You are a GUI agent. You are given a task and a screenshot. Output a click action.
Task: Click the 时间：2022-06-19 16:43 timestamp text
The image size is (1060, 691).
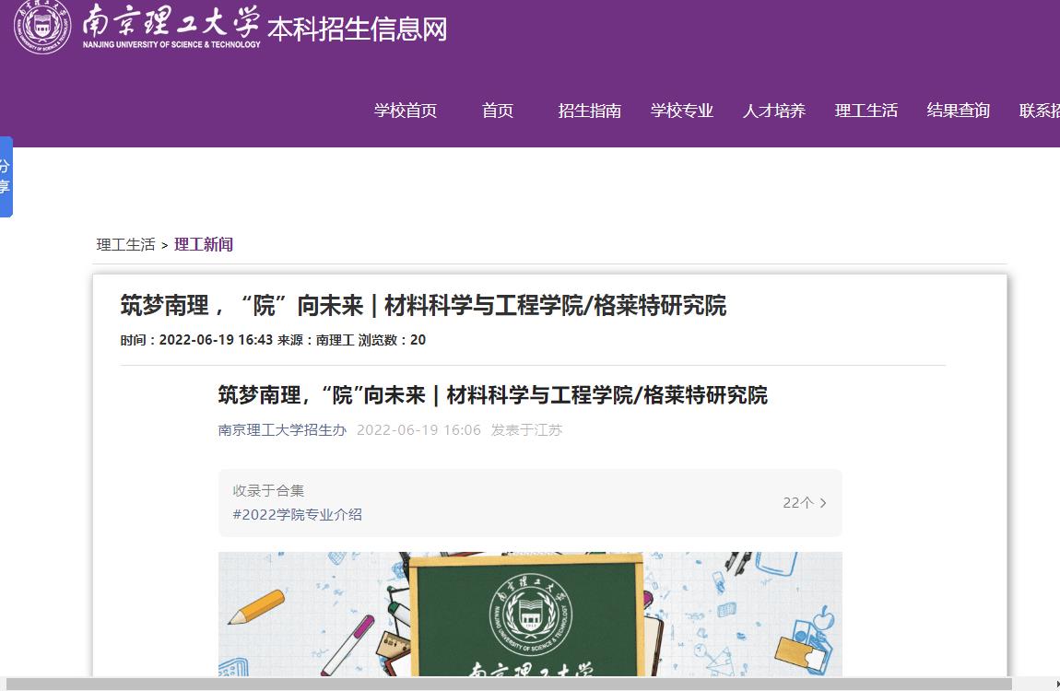coord(196,340)
